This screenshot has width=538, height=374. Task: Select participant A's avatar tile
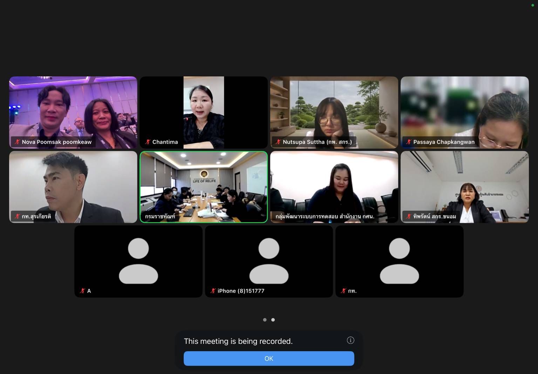click(x=138, y=261)
